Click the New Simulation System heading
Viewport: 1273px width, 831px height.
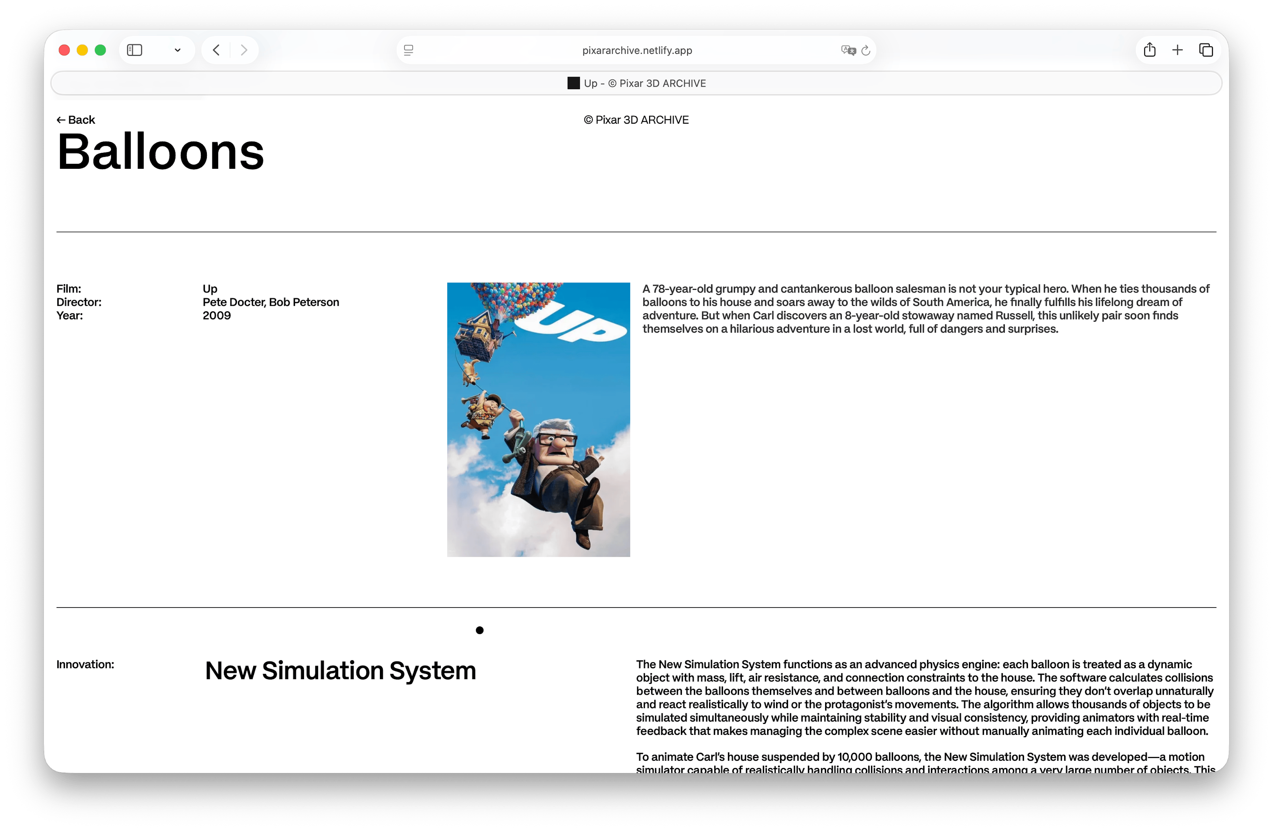340,671
